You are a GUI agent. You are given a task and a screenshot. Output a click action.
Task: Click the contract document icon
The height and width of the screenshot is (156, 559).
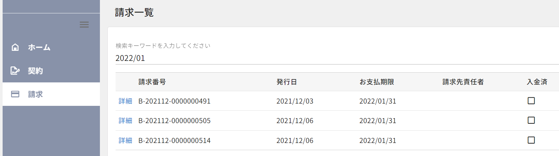[x=15, y=71]
